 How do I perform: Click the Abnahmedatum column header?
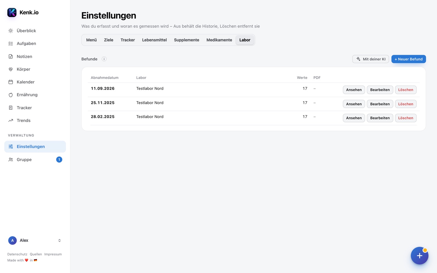[x=105, y=78]
